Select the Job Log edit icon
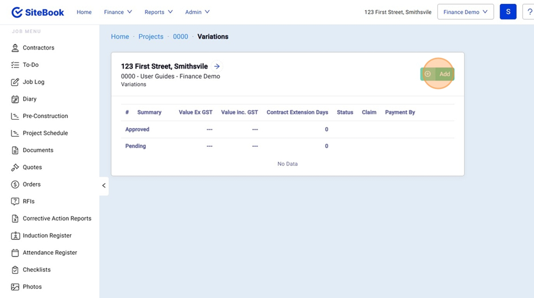534x298 pixels. 15,82
